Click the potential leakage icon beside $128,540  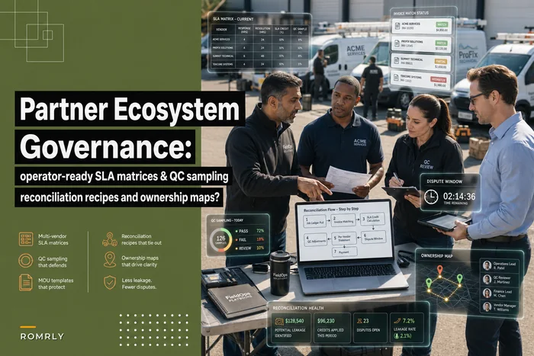[x=279, y=321]
